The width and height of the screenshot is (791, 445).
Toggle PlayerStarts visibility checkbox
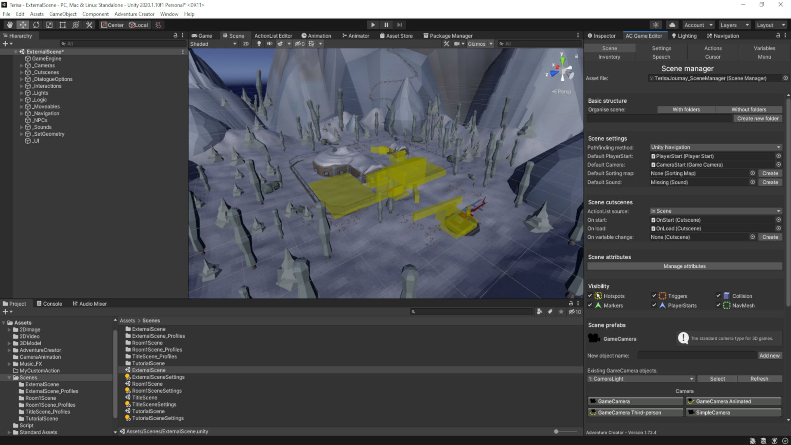coord(654,305)
